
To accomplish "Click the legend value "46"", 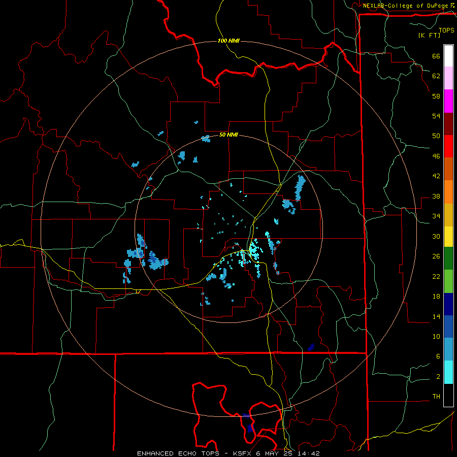I will pyautogui.click(x=436, y=156).
